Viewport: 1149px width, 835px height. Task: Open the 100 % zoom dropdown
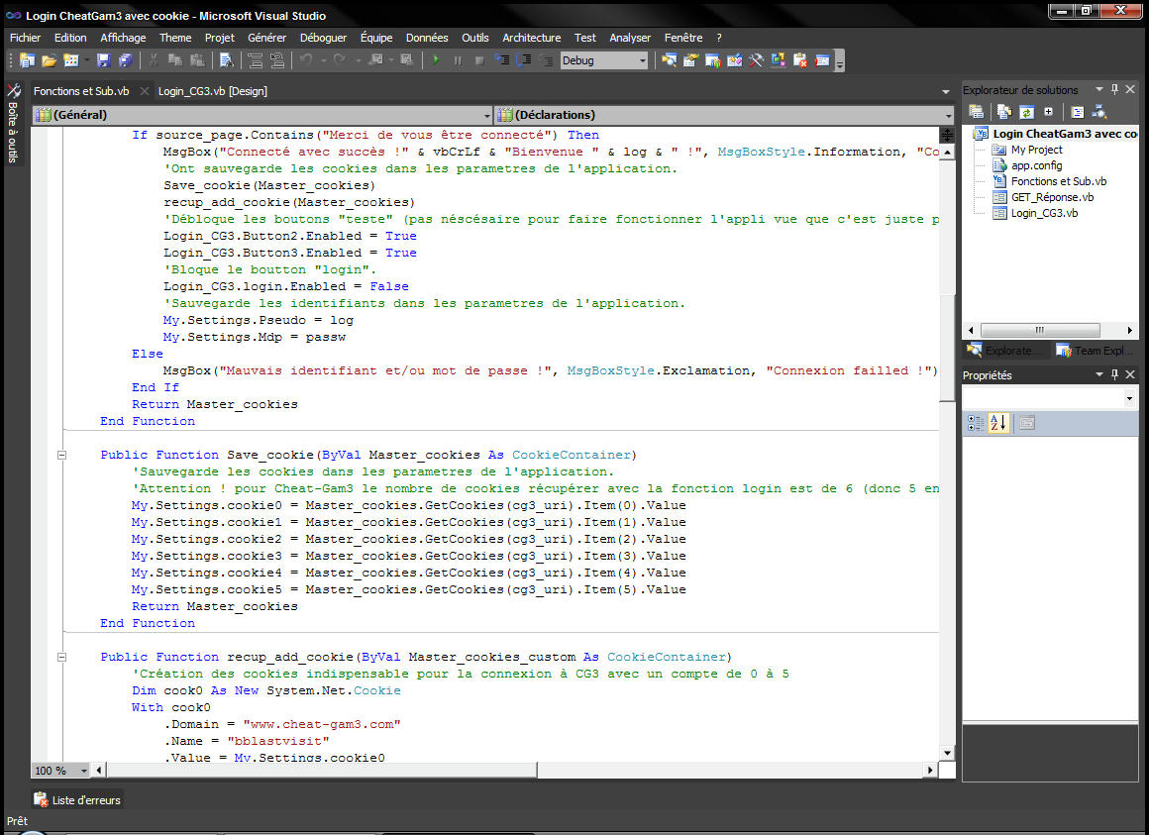click(x=83, y=771)
